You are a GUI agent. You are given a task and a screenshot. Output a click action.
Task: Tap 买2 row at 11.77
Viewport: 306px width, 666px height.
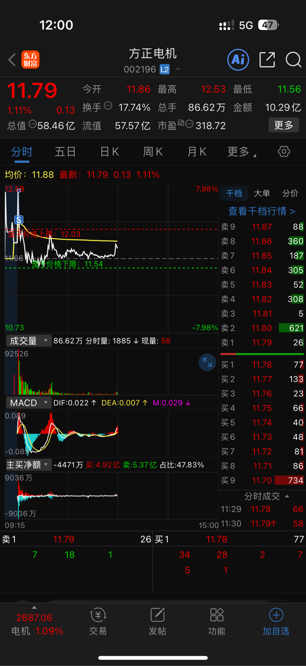pyautogui.click(x=262, y=379)
